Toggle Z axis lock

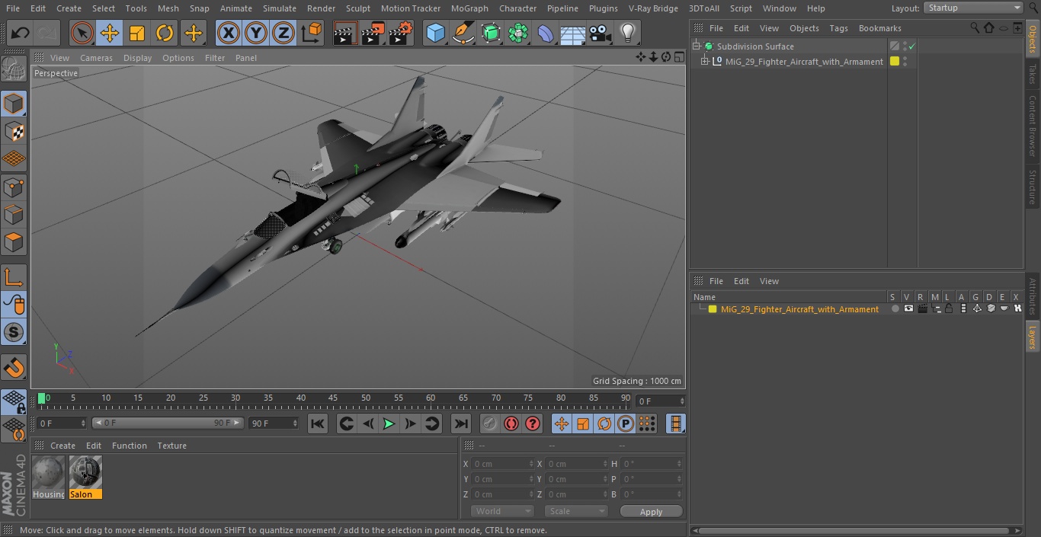(283, 33)
